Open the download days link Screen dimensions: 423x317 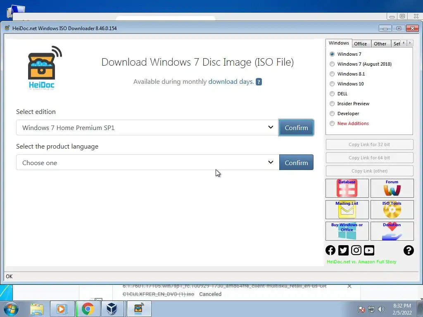(x=231, y=82)
